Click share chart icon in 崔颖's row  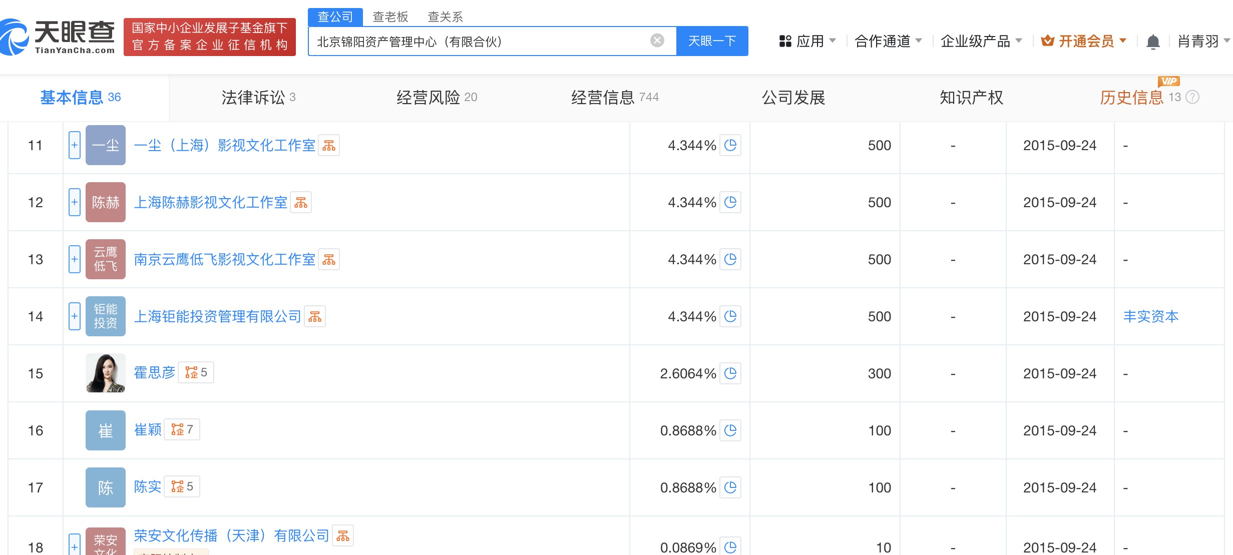[x=730, y=430]
